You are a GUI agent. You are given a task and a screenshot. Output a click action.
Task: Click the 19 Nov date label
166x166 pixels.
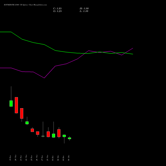(10, 158)
